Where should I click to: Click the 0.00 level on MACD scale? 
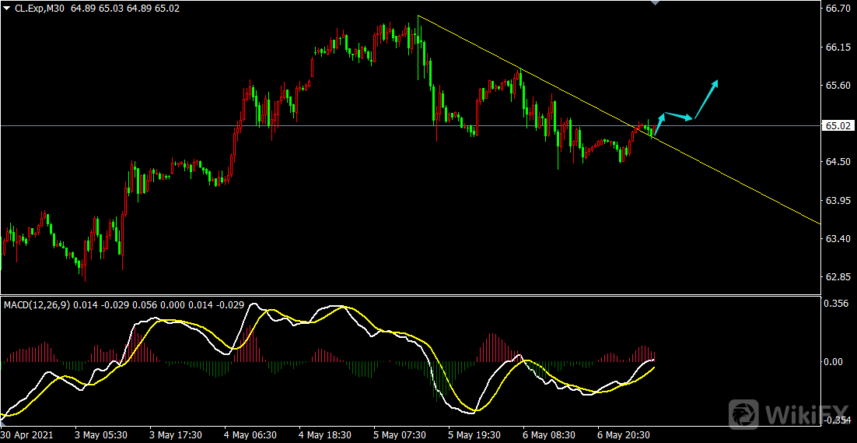835,362
